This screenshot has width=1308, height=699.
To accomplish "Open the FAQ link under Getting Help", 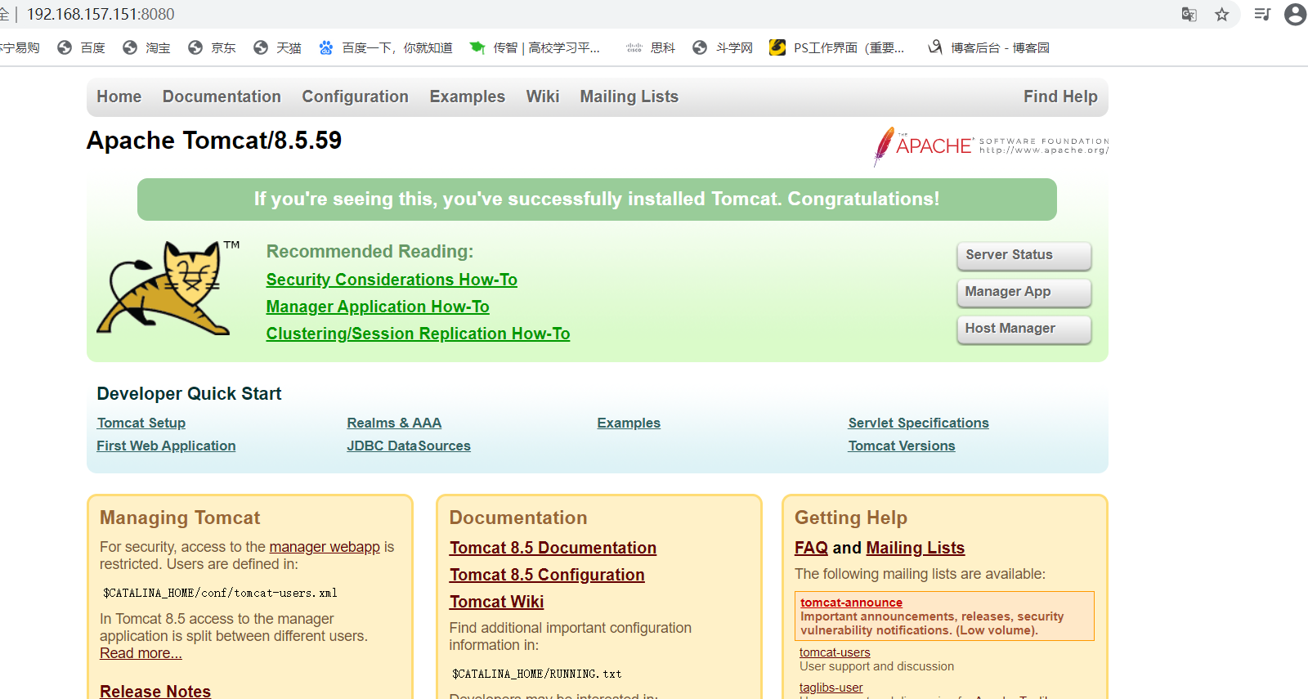I will tap(811, 548).
